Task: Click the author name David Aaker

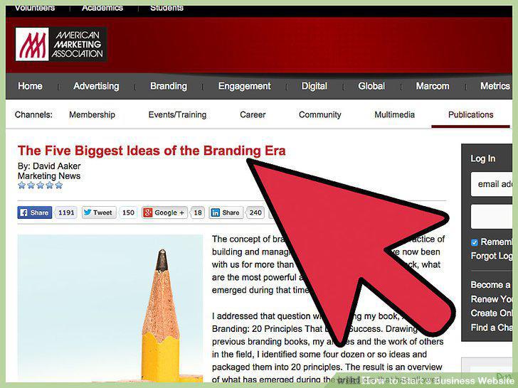Action: click(x=56, y=166)
